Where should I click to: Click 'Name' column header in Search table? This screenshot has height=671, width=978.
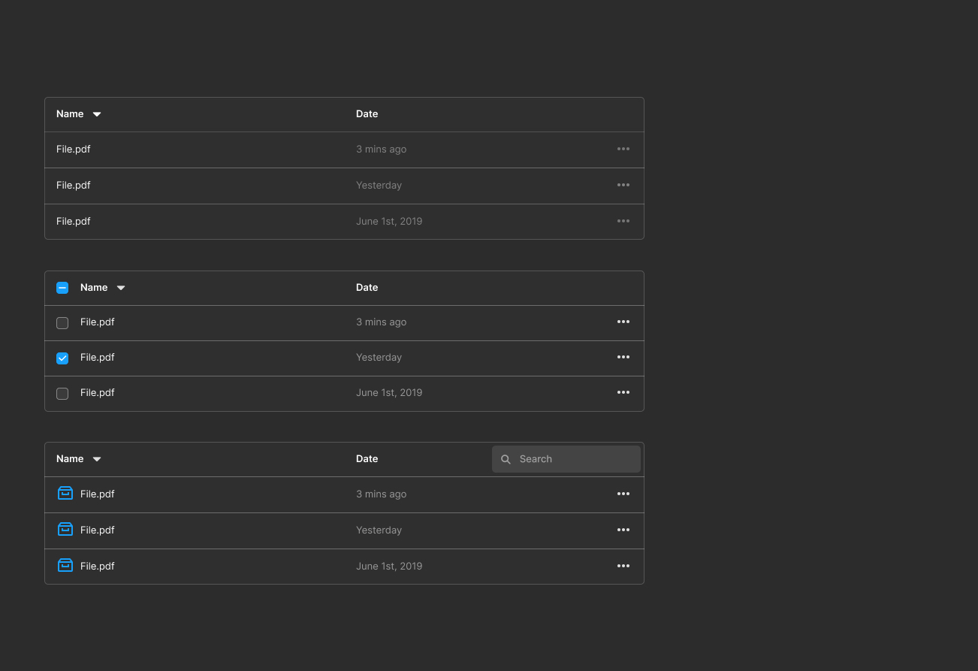click(70, 459)
